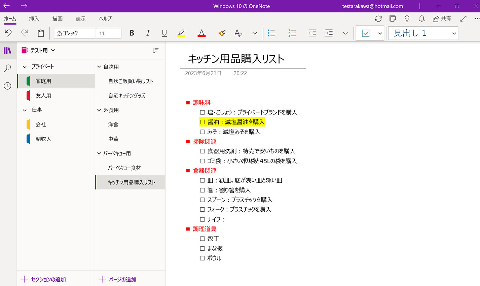
Task: Select the Format Painter brush icon
Action: point(222,33)
